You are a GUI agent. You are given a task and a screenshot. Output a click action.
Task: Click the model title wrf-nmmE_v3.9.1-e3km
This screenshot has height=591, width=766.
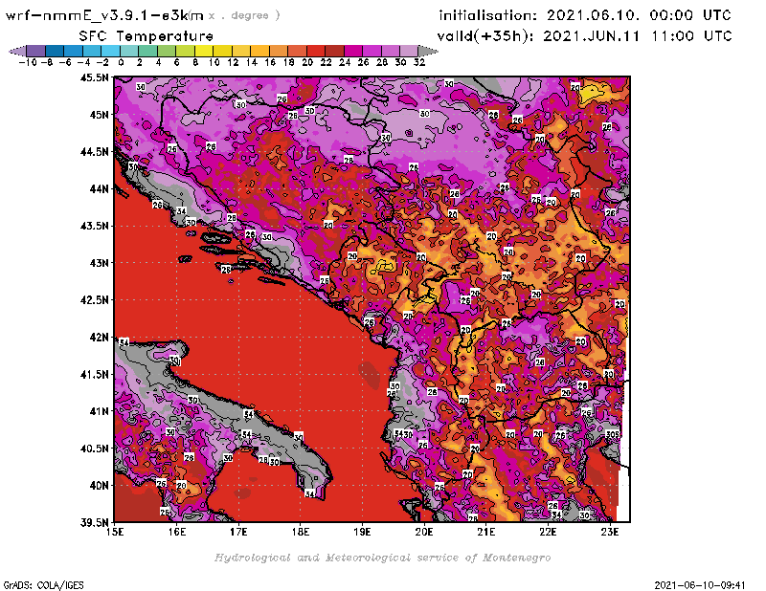coord(104,15)
